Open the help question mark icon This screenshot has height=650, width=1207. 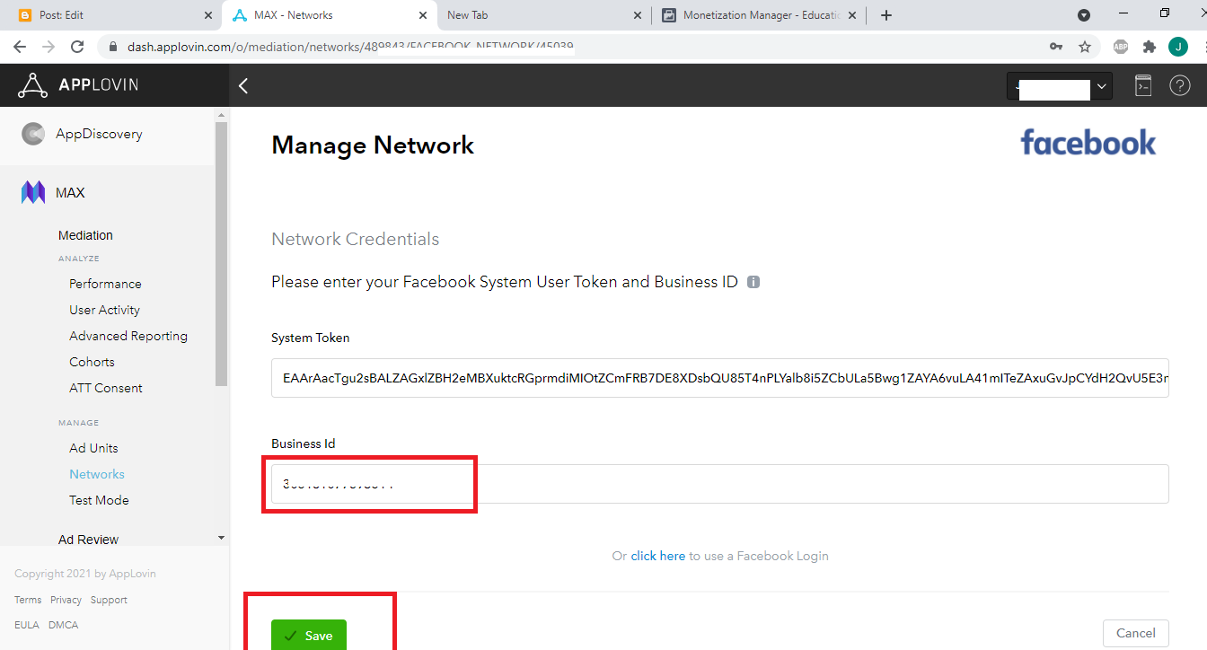pyautogui.click(x=1179, y=85)
